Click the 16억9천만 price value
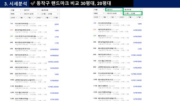Viewport: 180px width, 101px height. [x=54, y=49]
